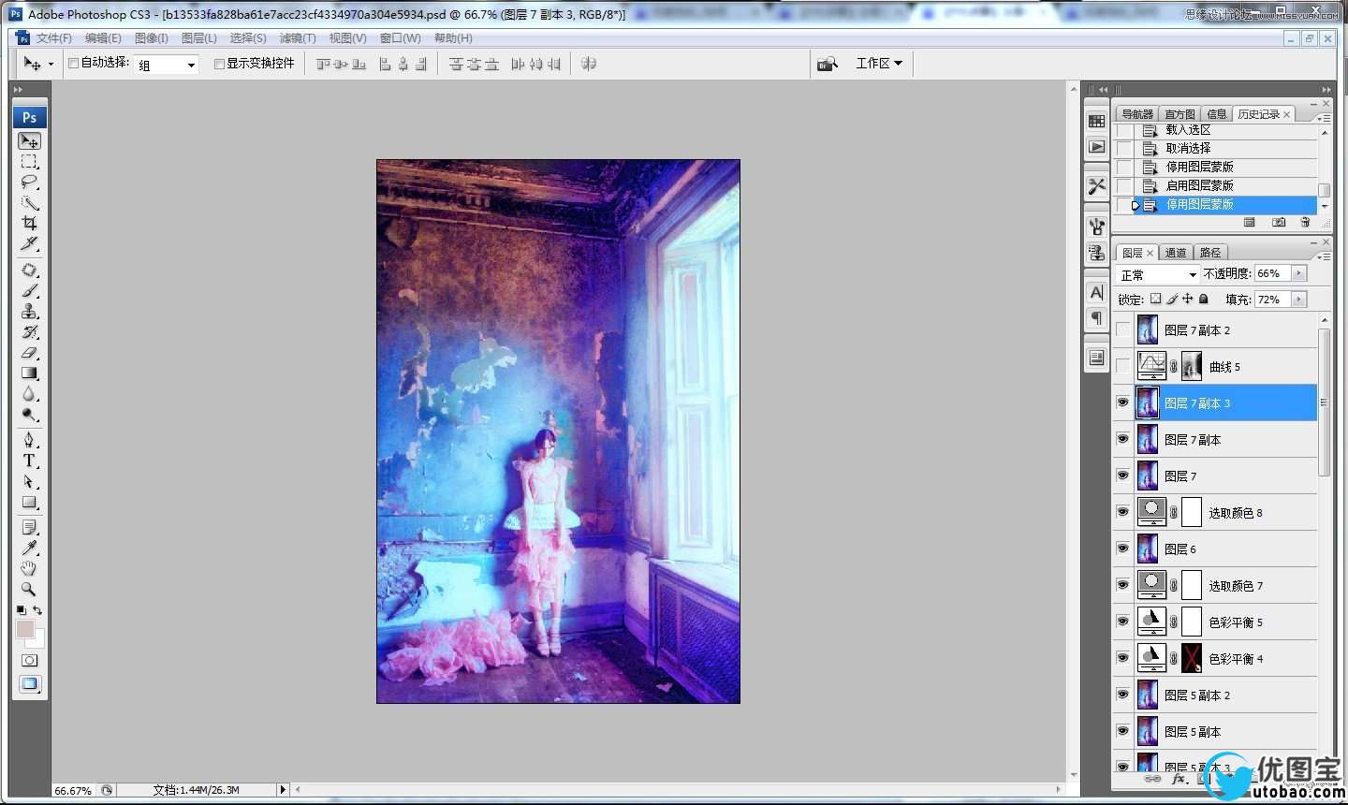The width and height of the screenshot is (1348, 805).
Task: Open the History panel options menu
Action: [x=1324, y=118]
